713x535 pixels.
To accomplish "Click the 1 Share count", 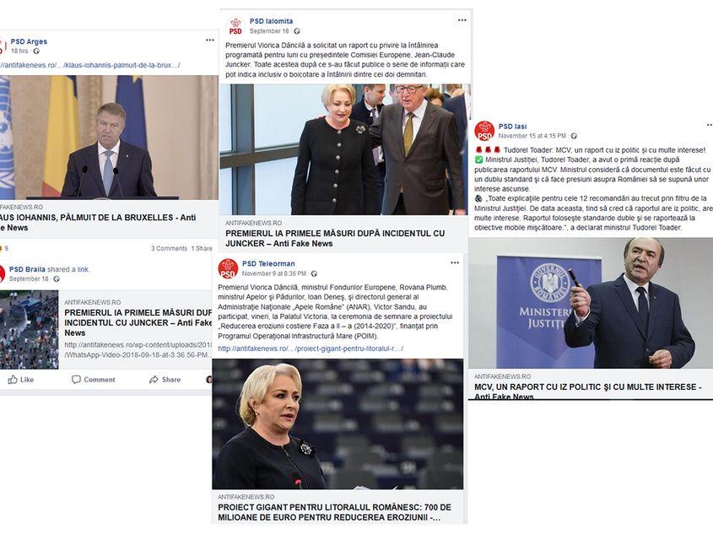I will [202, 248].
